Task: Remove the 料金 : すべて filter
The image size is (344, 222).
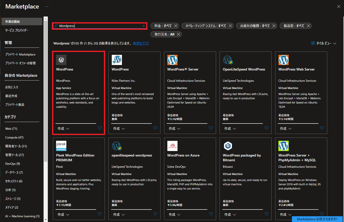Action: pyautogui.click(x=176, y=26)
